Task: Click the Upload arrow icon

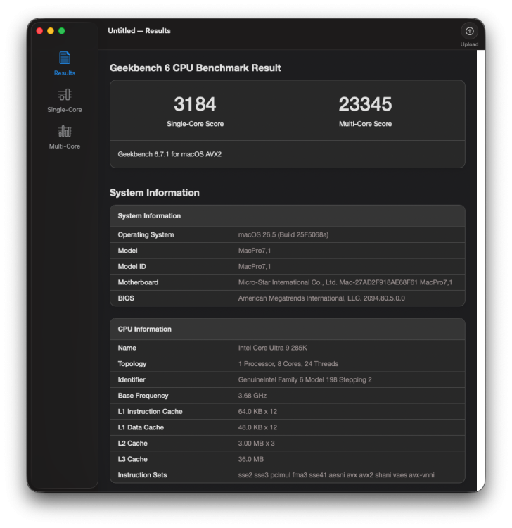Action: [x=469, y=31]
